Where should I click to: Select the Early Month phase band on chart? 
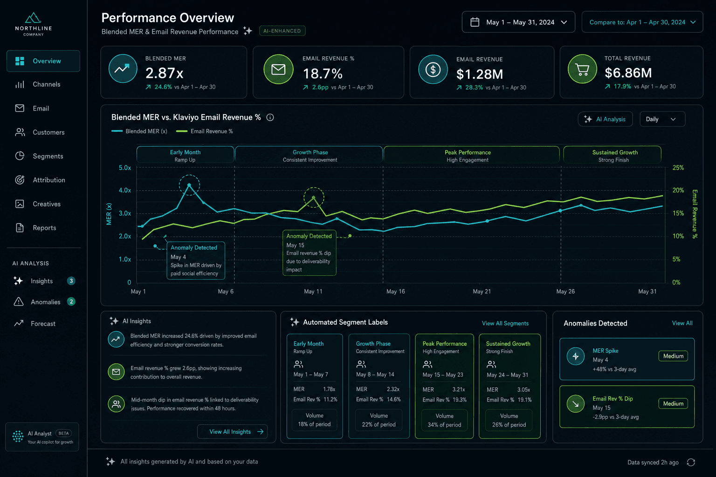coord(185,155)
